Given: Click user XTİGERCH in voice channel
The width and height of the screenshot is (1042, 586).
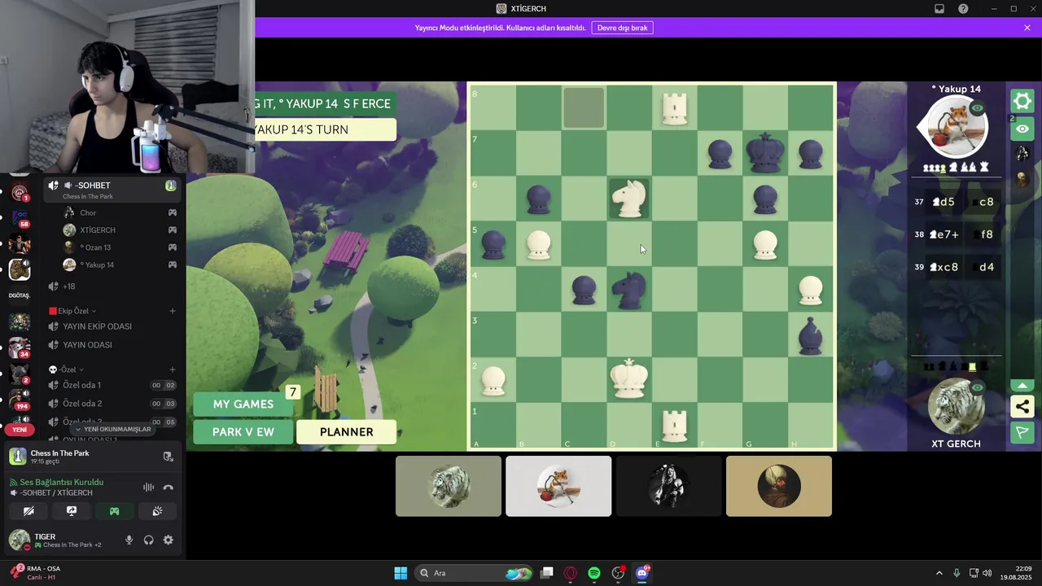Looking at the screenshot, I should pyautogui.click(x=120, y=230).
